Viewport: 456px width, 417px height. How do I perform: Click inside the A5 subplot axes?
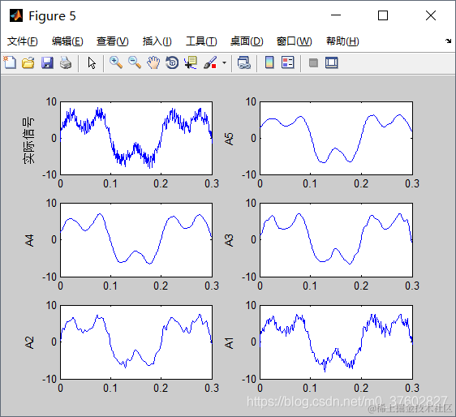coord(336,138)
